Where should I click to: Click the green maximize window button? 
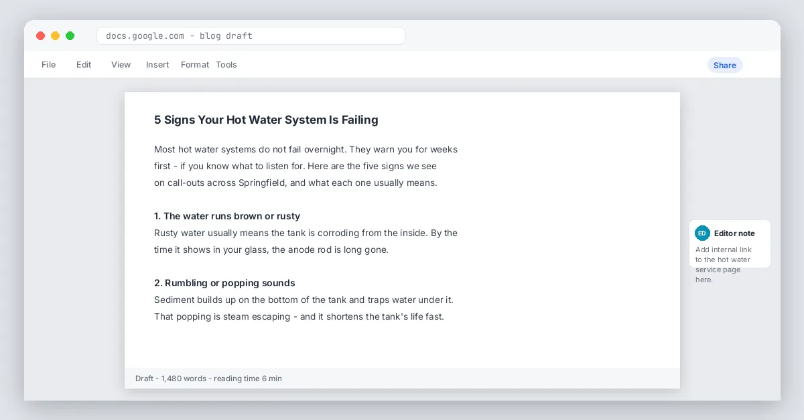click(x=70, y=35)
